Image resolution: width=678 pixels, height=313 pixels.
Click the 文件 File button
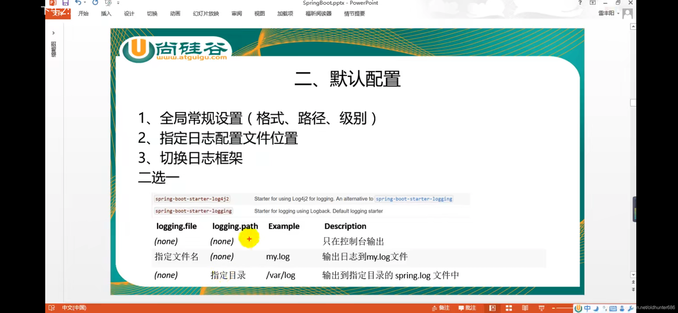pyautogui.click(x=58, y=13)
